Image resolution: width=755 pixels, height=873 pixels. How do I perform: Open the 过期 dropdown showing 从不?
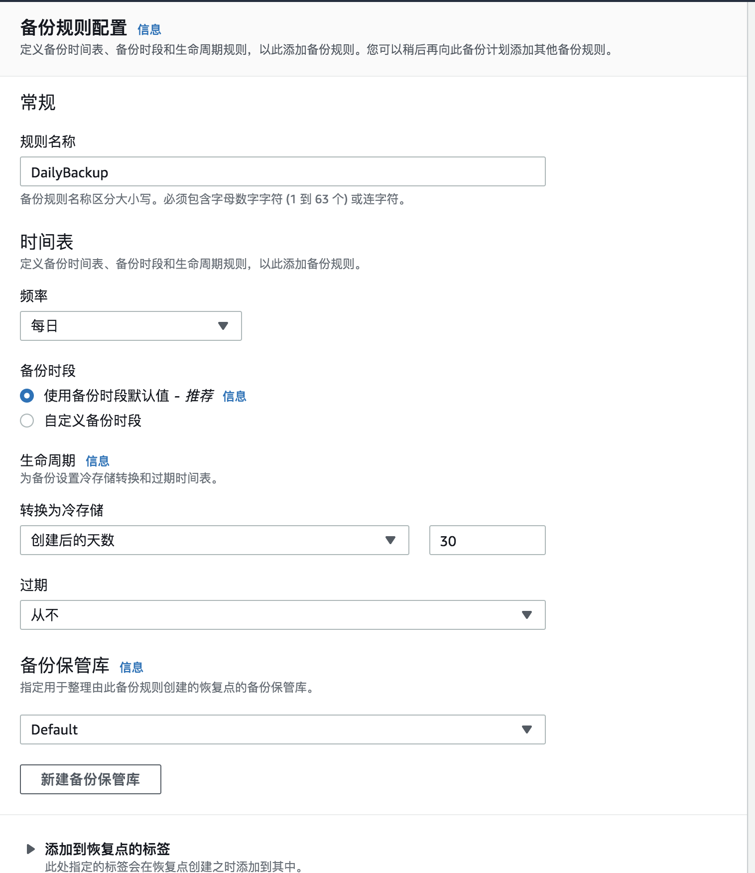[x=282, y=615]
